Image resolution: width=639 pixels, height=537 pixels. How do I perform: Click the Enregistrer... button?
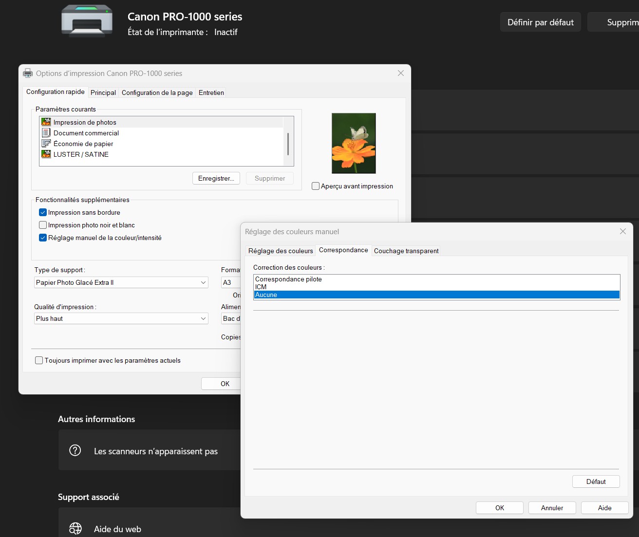click(x=216, y=178)
